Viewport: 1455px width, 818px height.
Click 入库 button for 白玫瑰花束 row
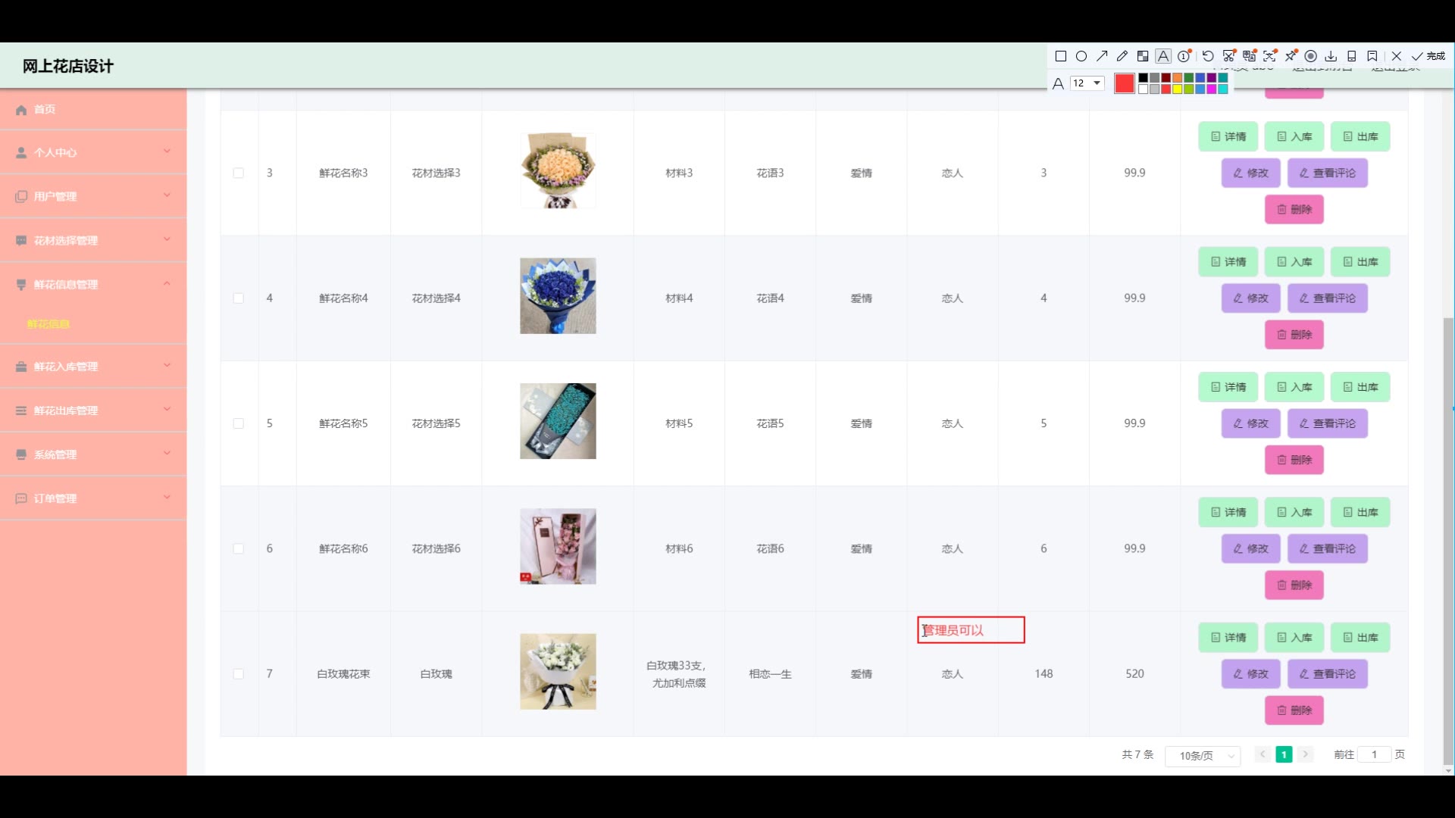(1294, 638)
